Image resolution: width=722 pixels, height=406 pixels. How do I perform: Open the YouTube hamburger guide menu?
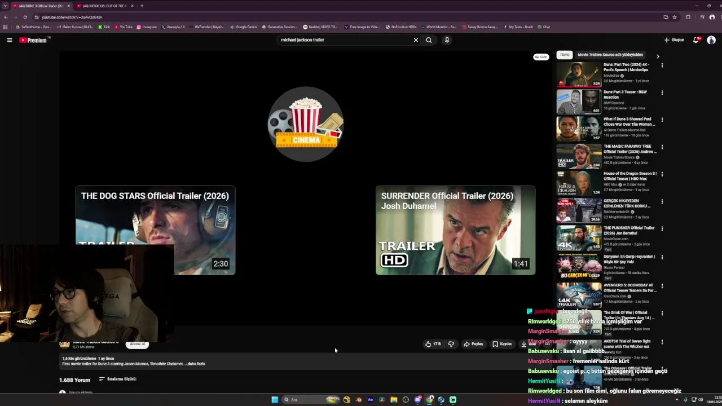click(x=10, y=40)
